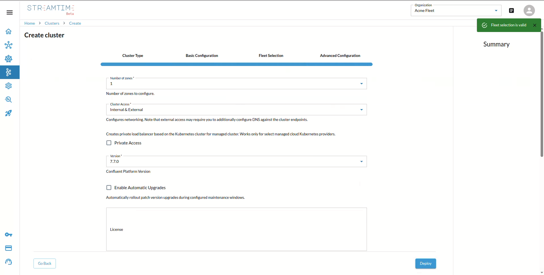Dismiss the Fleet selection is valid notification
The width and height of the screenshot is (544, 275).
[535, 25]
